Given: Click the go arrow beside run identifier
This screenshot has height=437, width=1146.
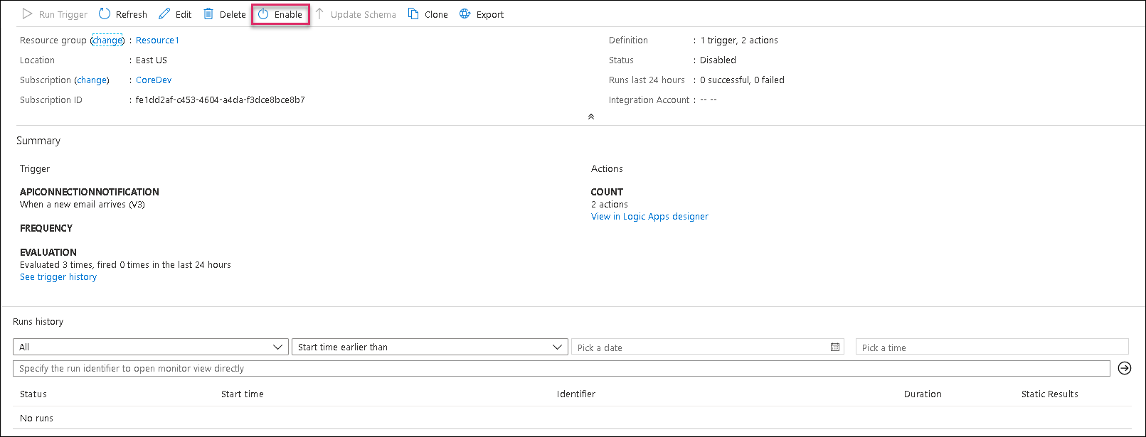Looking at the screenshot, I should [x=1125, y=368].
